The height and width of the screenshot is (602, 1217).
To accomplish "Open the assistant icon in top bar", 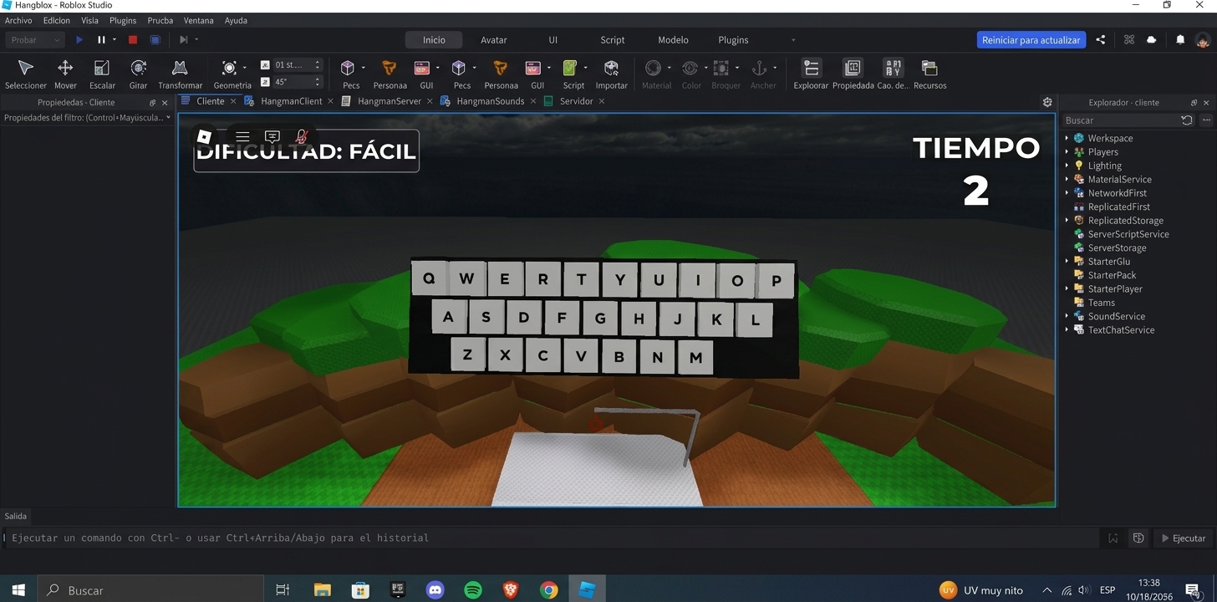I will tap(1129, 39).
